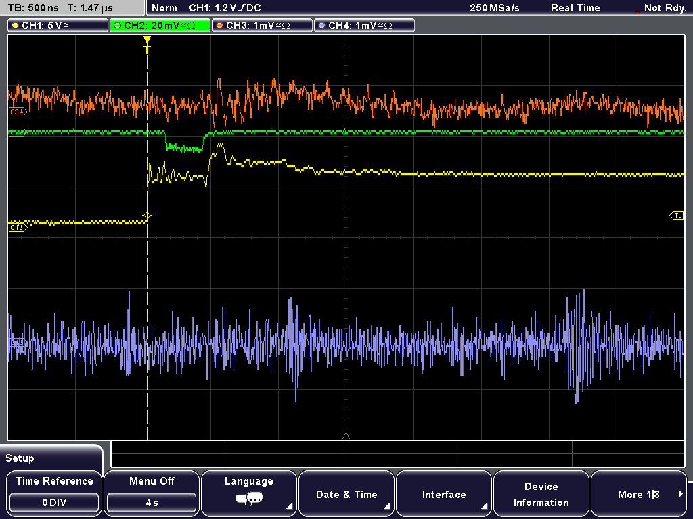Click the Setup menu title
Screen dimensions: 693x519
(20, 458)
